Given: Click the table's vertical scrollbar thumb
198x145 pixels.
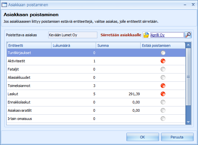Looking at the screenshot, I should pos(188,77).
